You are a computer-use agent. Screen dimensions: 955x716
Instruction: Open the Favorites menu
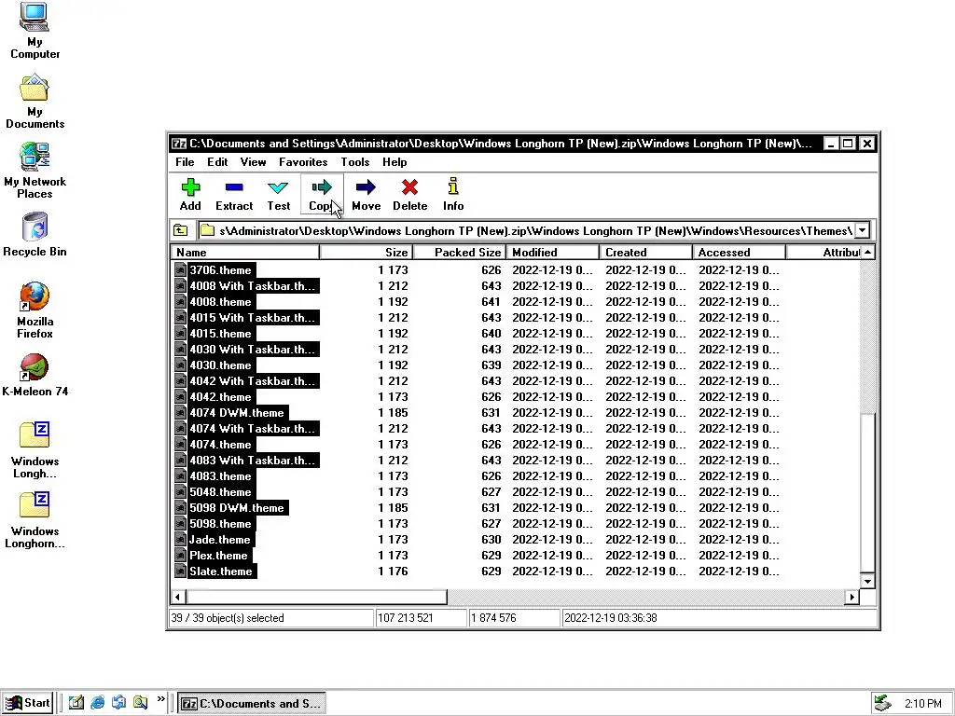coord(303,162)
